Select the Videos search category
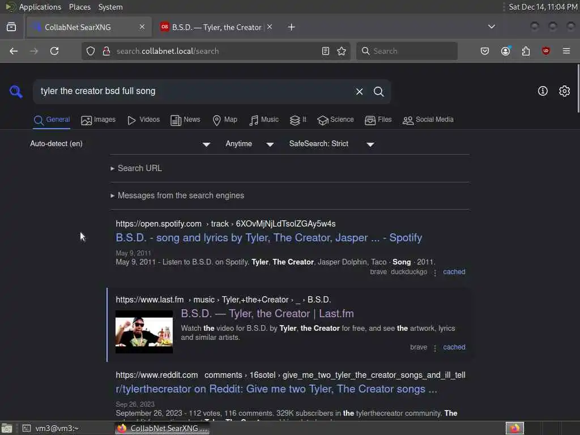This screenshot has width=580, height=435. point(143,120)
